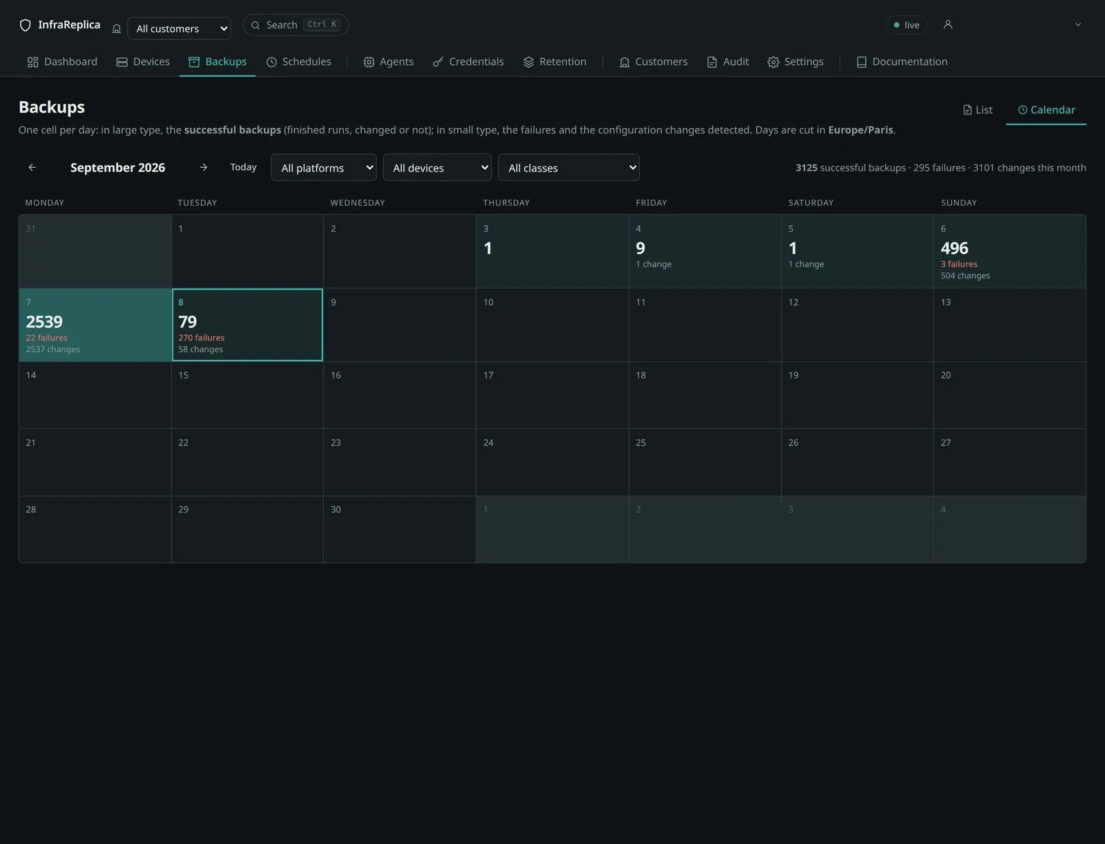The height and width of the screenshot is (844, 1105).
Task: Select September 4 cell with 9 backups
Action: (704, 251)
